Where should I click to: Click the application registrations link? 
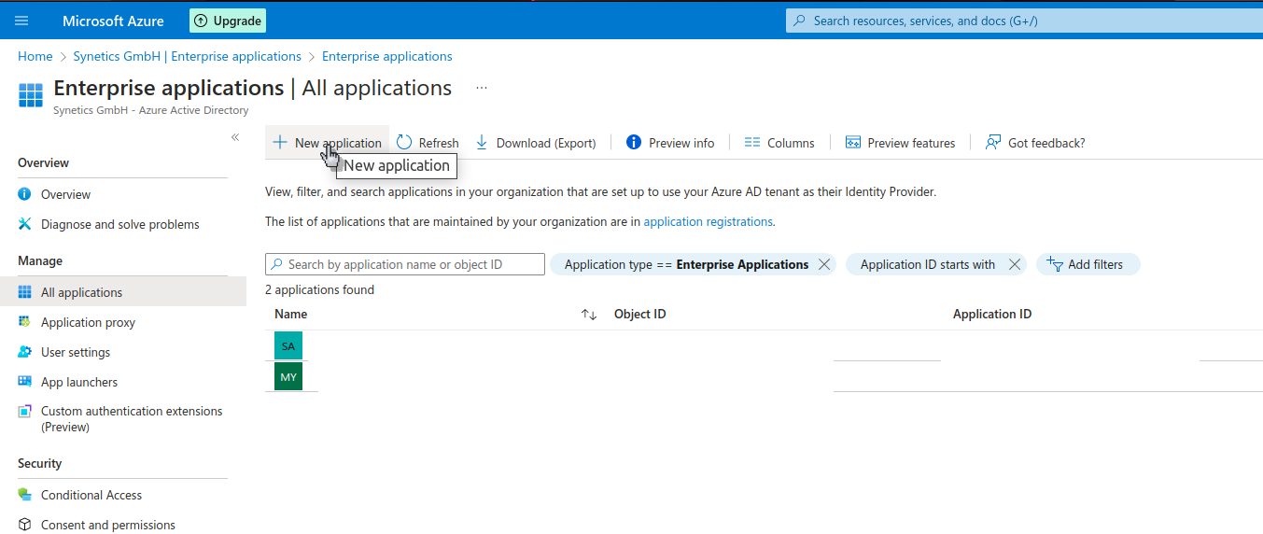709,222
